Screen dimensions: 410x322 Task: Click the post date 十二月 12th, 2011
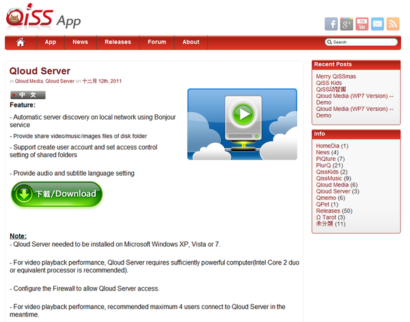coord(102,81)
